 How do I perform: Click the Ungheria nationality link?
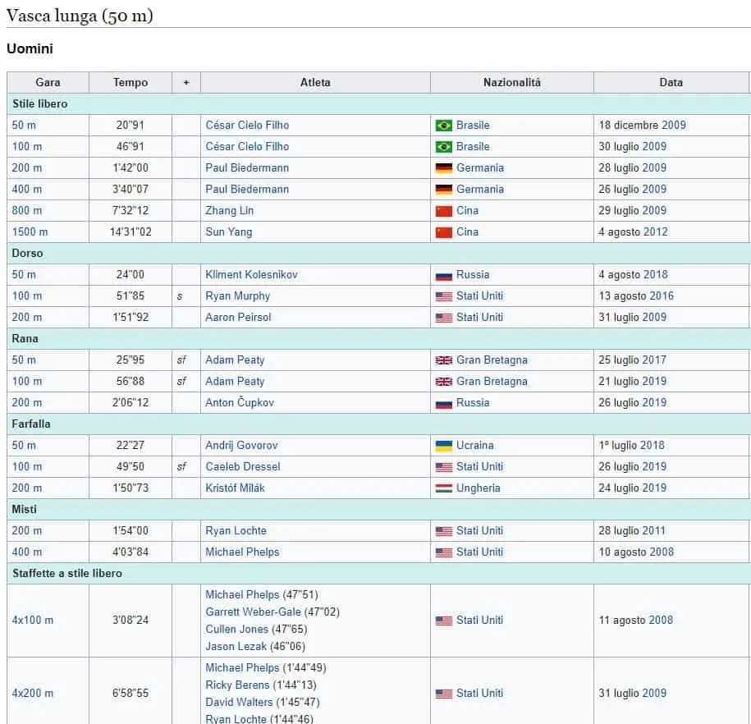478,488
